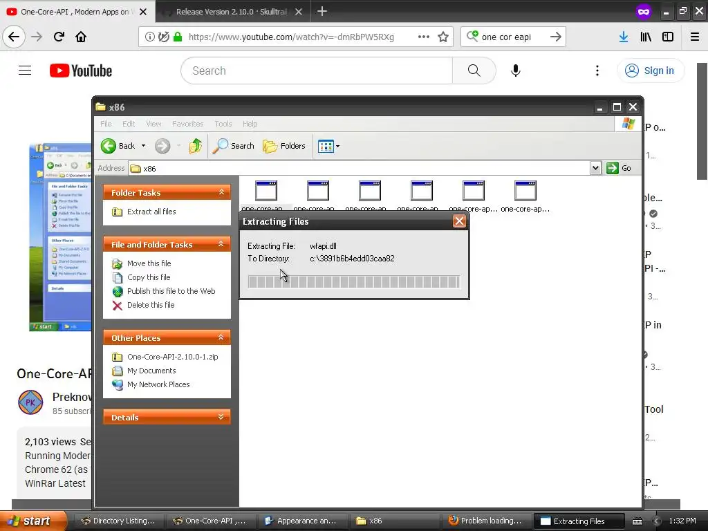The image size is (708, 531).
Task: Go back in Firefox browser
Action: pyautogui.click(x=14, y=37)
